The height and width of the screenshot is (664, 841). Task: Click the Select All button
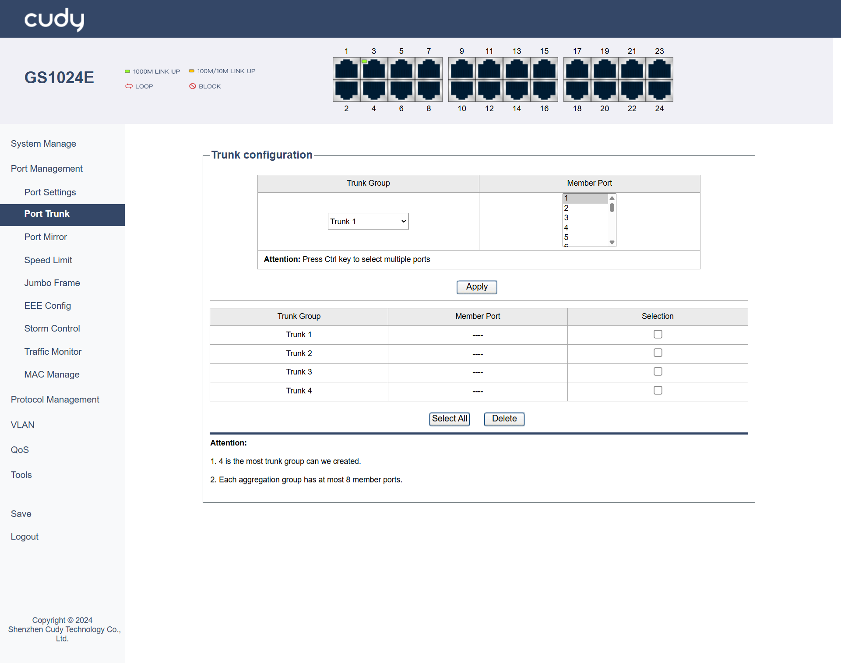pyautogui.click(x=449, y=419)
